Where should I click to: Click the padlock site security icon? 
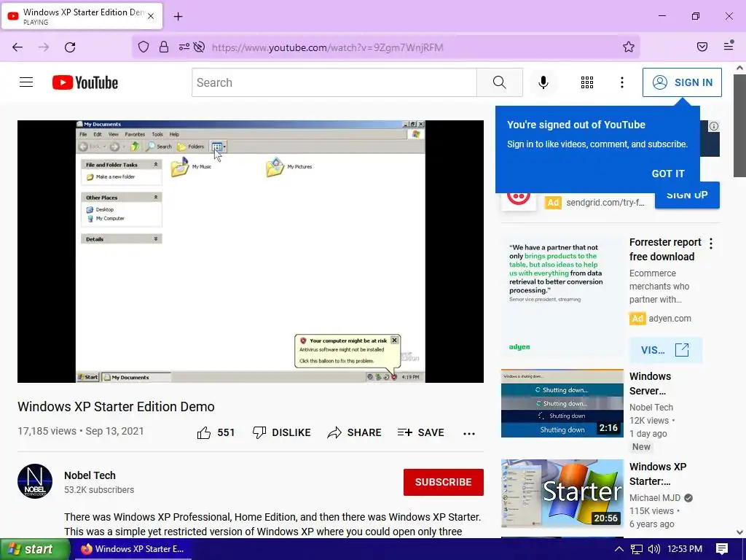[x=164, y=47]
